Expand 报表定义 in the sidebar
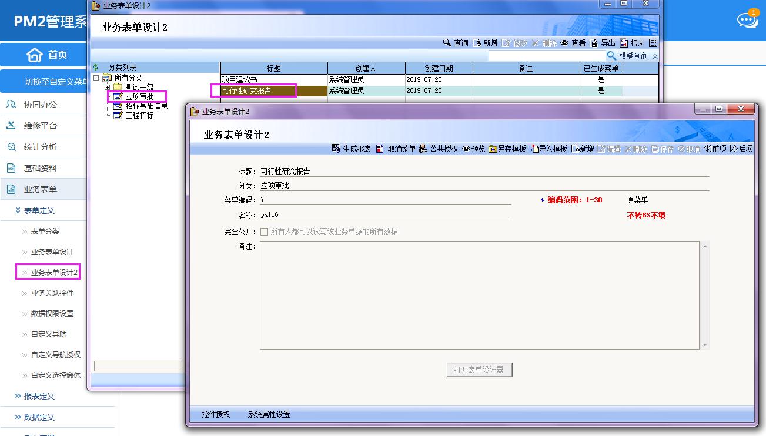 pyautogui.click(x=18, y=396)
